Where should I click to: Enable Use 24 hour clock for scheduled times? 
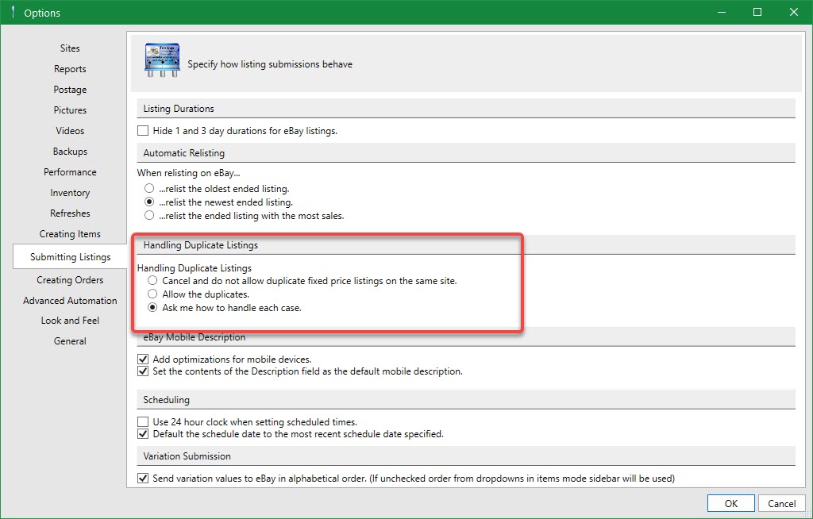coord(143,421)
